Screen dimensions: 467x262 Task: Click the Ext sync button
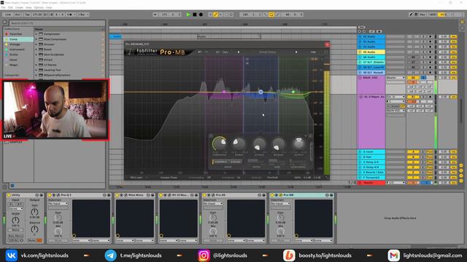[x=18, y=15]
